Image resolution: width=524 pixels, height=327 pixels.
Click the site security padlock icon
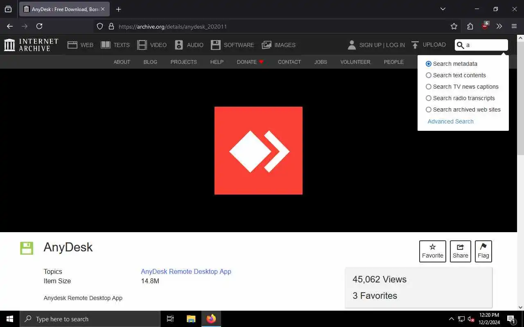click(111, 26)
